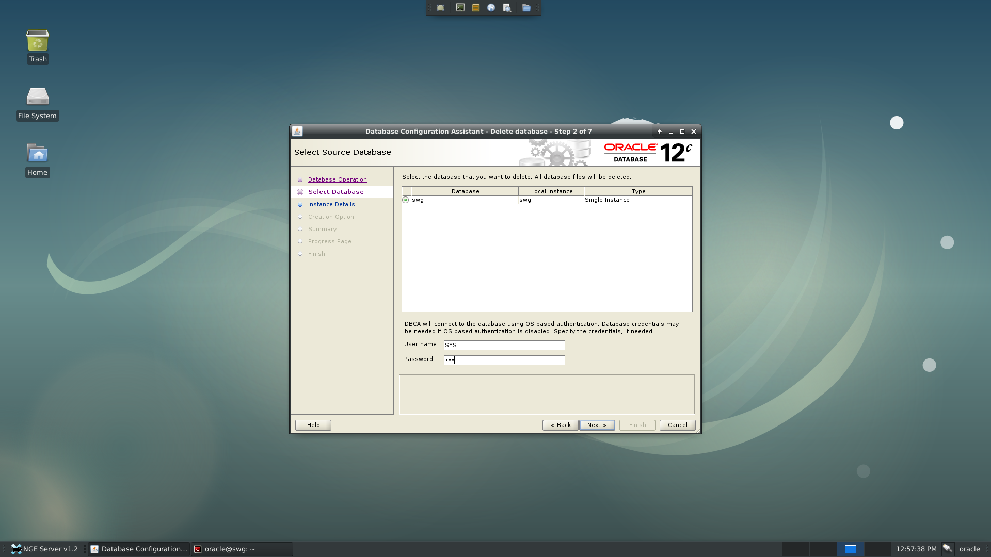Focus the Password field
The image size is (991, 557).
click(x=504, y=360)
